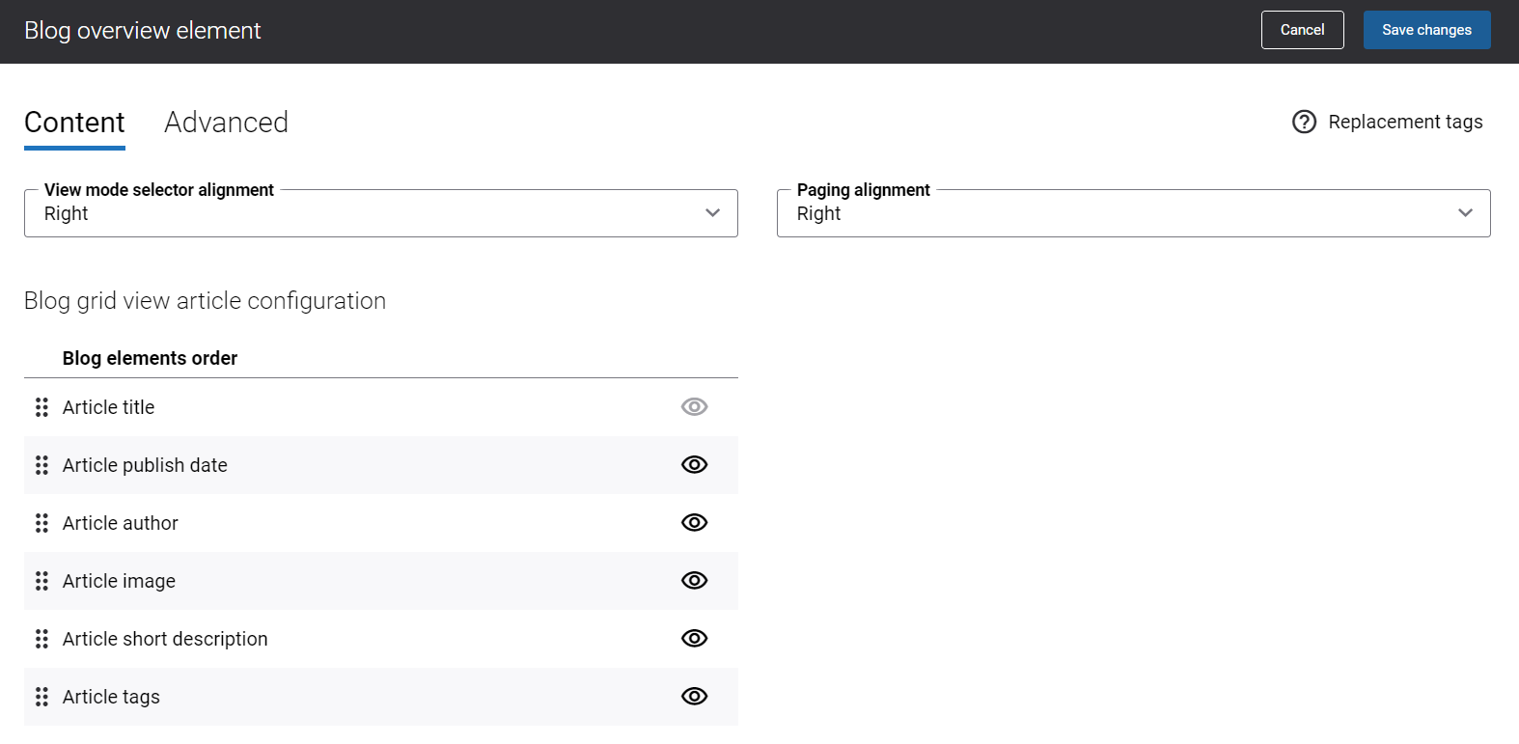Toggle Article short description visibility

tap(694, 639)
